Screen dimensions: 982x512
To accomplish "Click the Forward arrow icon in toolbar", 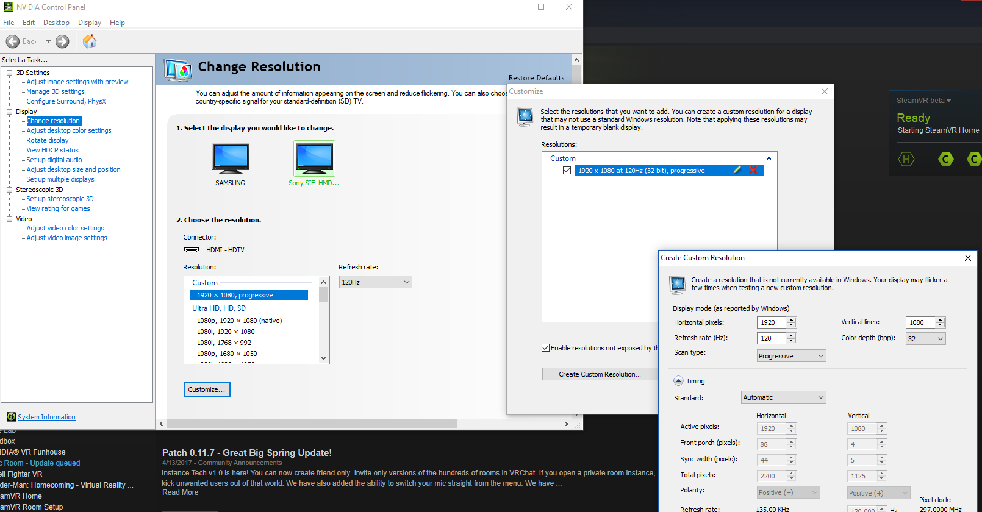I will (x=62, y=41).
